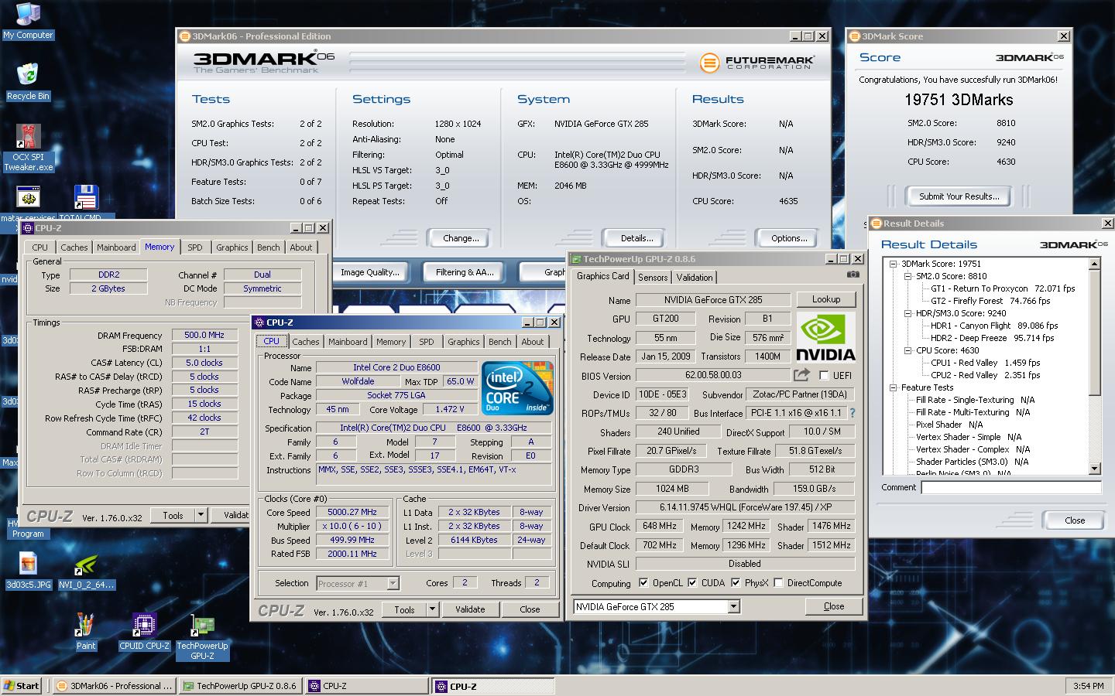The height and width of the screenshot is (696, 1115).
Task: Take a GPU-Z screenshot with camera icon
Action: coord(853,275)
